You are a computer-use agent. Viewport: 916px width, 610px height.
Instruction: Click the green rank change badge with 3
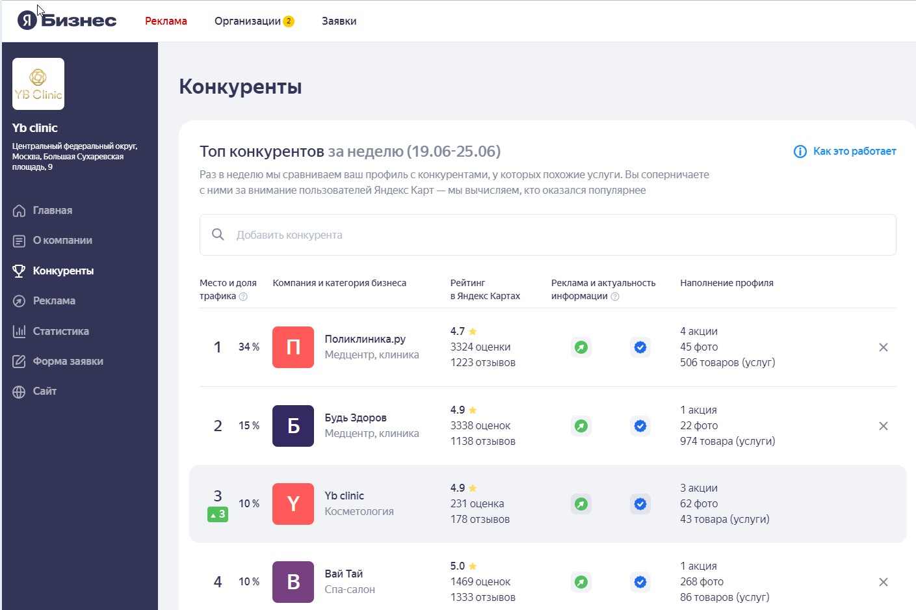click(218, 514)
